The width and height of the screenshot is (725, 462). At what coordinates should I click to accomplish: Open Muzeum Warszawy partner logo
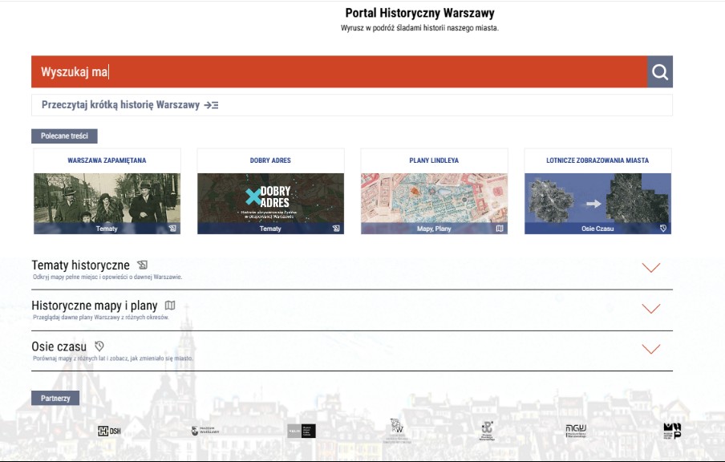click(205, 431)
